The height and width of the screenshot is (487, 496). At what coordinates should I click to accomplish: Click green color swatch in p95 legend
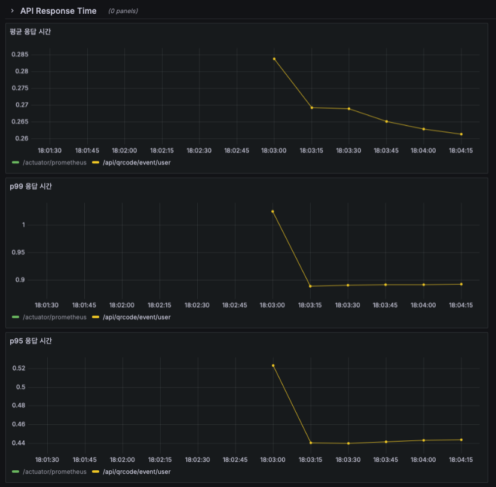click(x=16, y=471)
